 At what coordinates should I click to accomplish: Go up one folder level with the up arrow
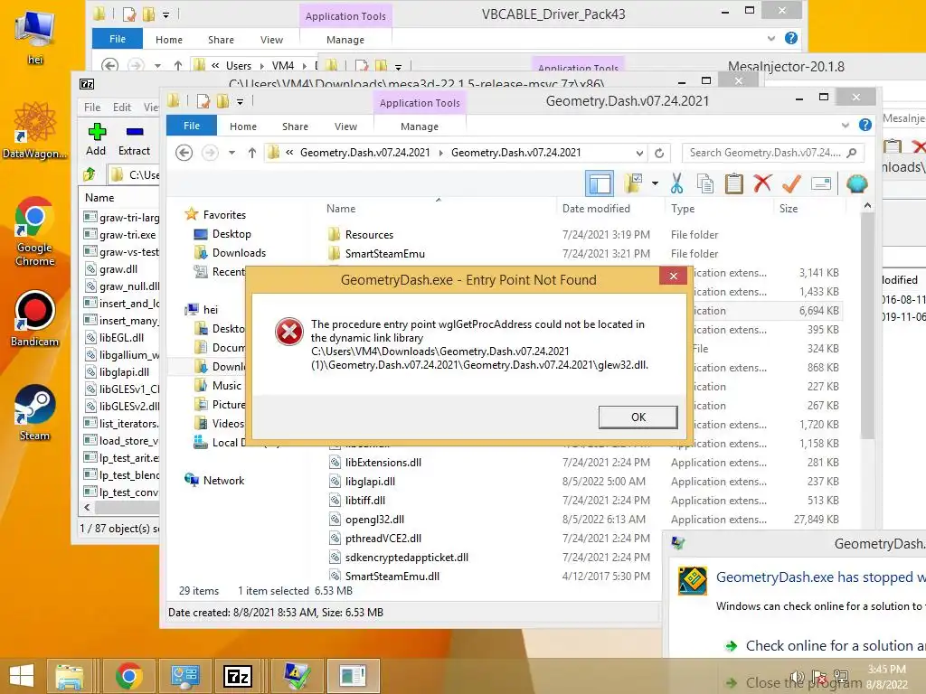[252, 153]
